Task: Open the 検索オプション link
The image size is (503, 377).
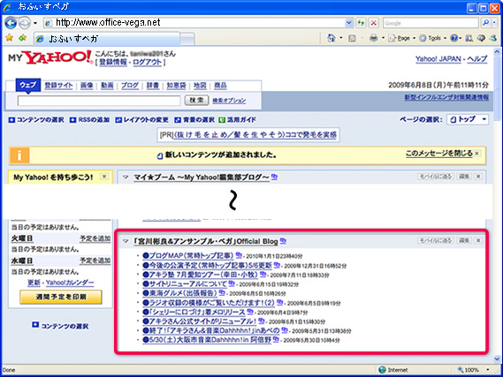Action: tap(229, 101)
